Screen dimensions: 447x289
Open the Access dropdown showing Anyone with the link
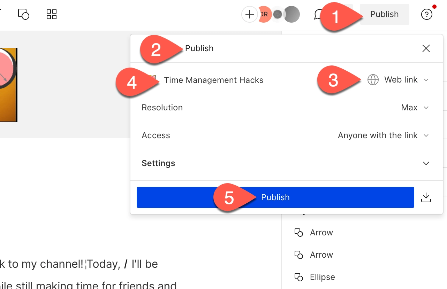click(x=382, y=135)
